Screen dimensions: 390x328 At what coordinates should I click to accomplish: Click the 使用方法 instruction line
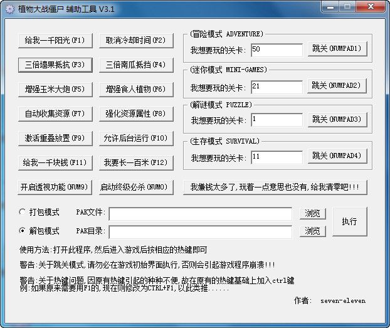pos(113,250)
